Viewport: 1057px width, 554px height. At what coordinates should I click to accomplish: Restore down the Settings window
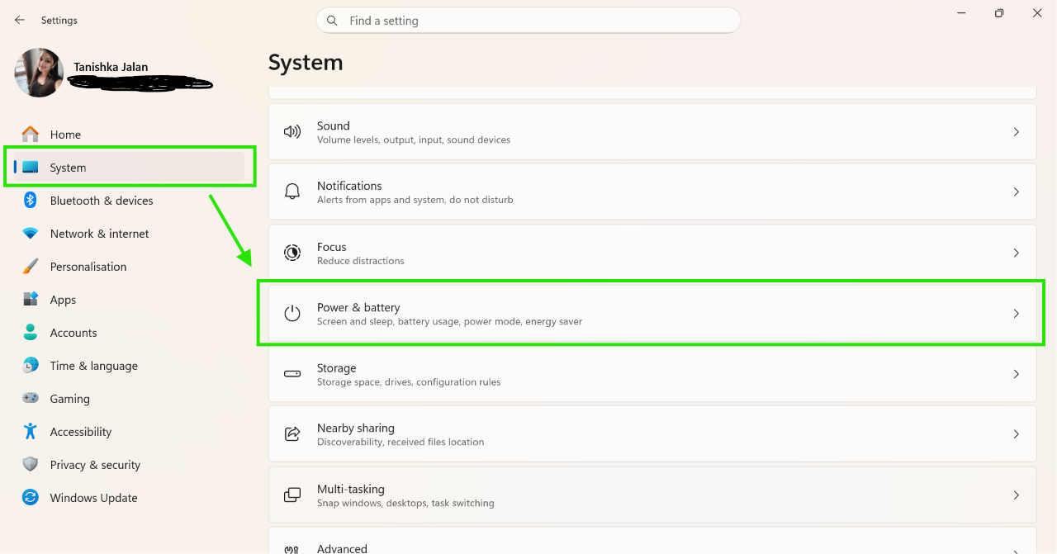999,13
